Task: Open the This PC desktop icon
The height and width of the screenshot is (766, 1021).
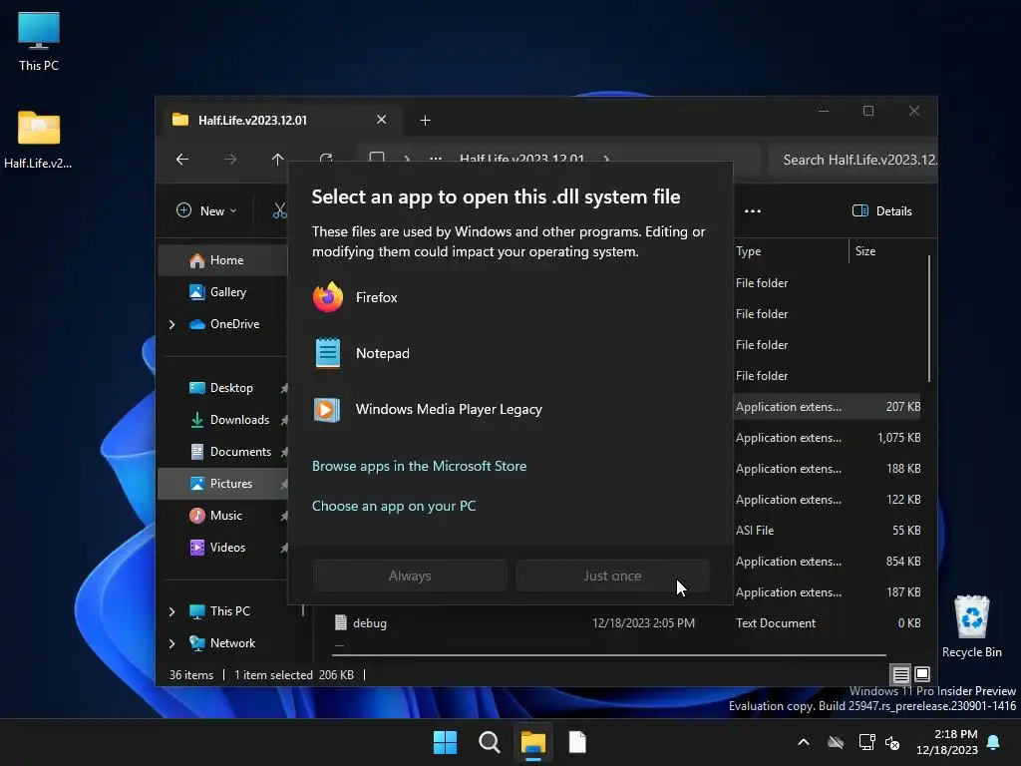Action: (x=39, y=42)
